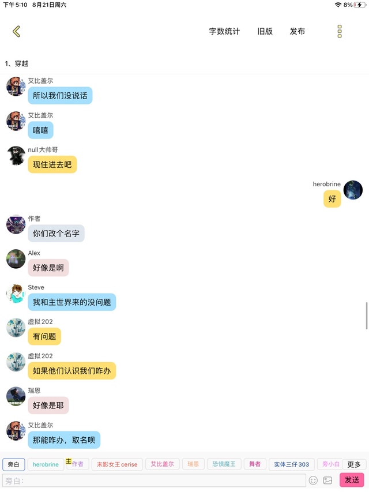This screenshot has width=369, height=492.
Task: Select the 艾比盖尔 role chip
Action: pyautogui.click(x=162, y=464)
